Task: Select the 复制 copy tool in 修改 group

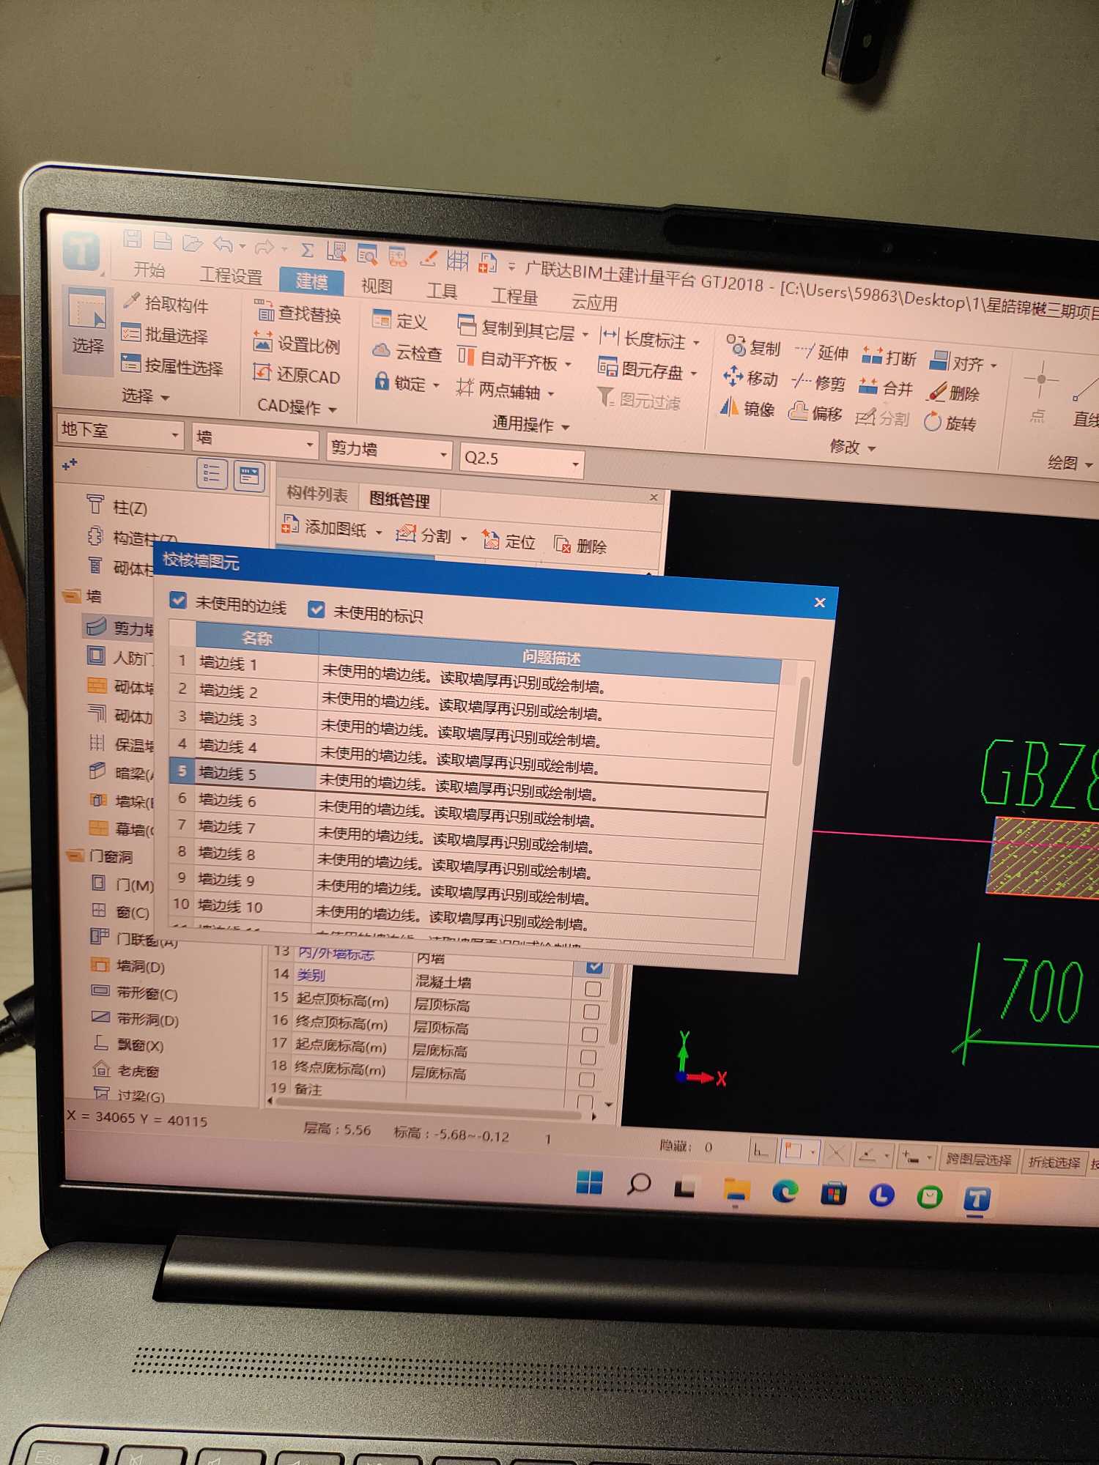Action: (x=754, y=347)
